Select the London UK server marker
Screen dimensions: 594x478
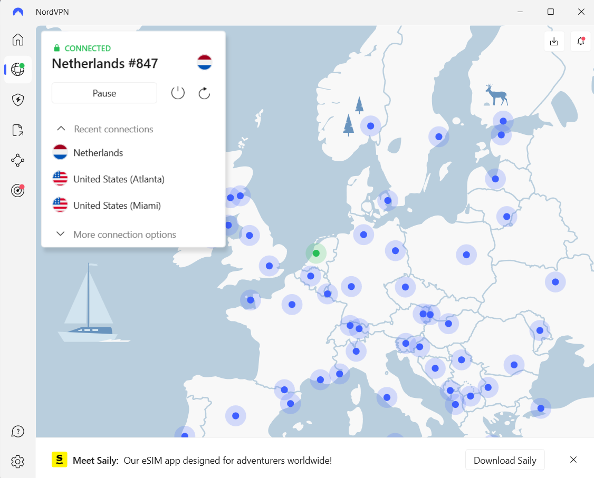pos(270,266)
